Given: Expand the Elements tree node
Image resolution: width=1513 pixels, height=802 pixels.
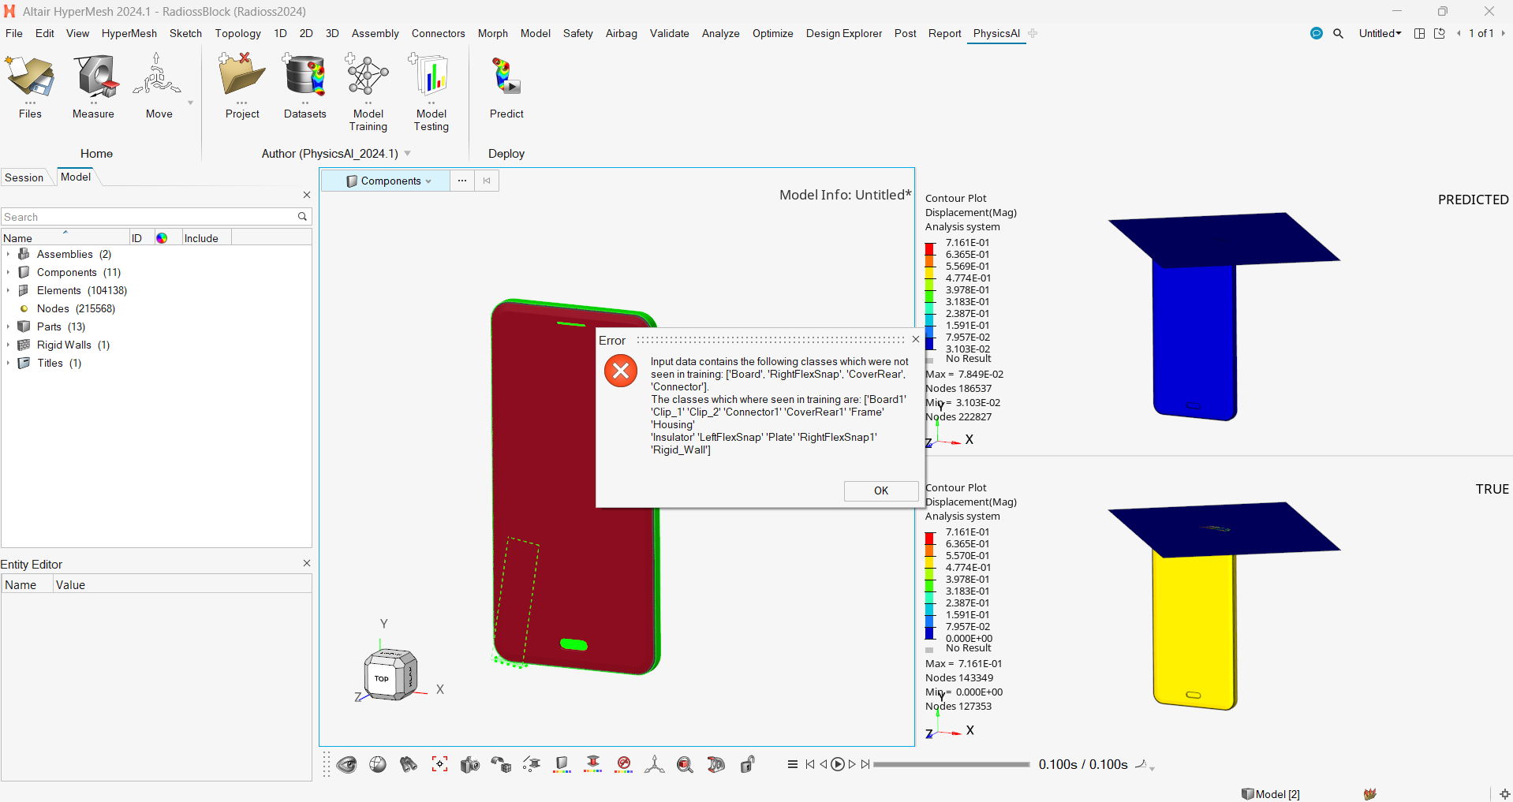Looking at the screenshot, I should coord(8,290).
